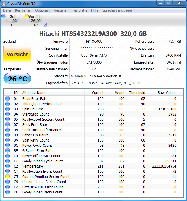
Task: Click the status orb for Seek Error Rate
Action: 8,124
